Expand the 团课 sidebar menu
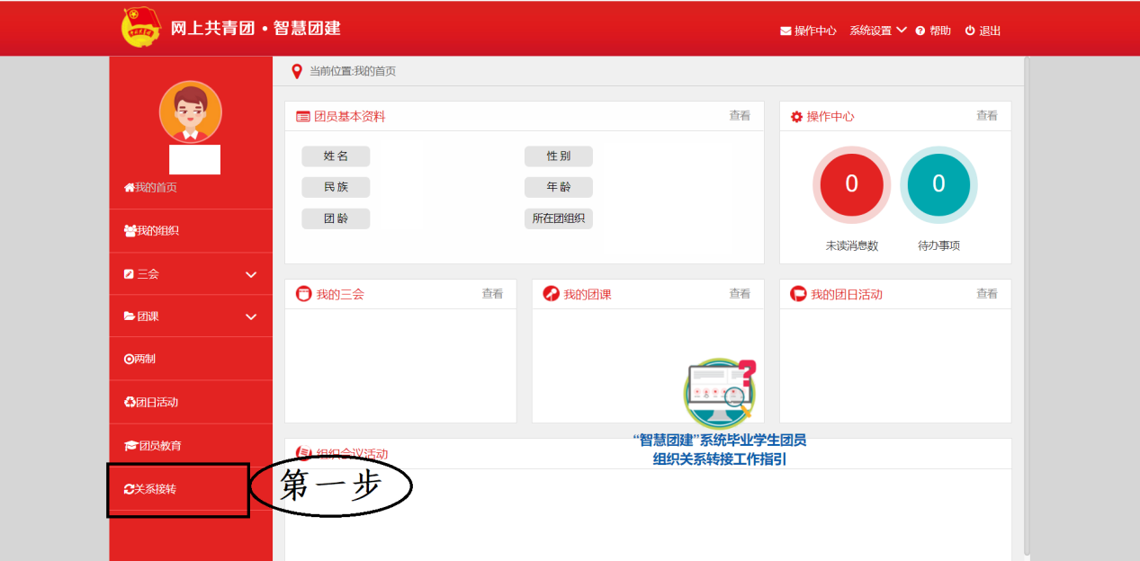Screen dimensions: 1140x561 tap(191, 316)
